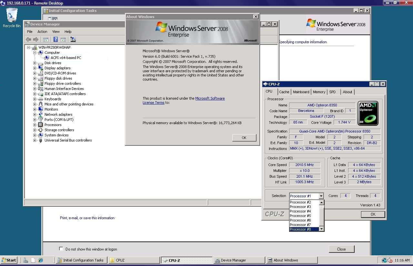Select the Processors chip icon
Viewport: 413px width, 266px height.
[41, 125]
